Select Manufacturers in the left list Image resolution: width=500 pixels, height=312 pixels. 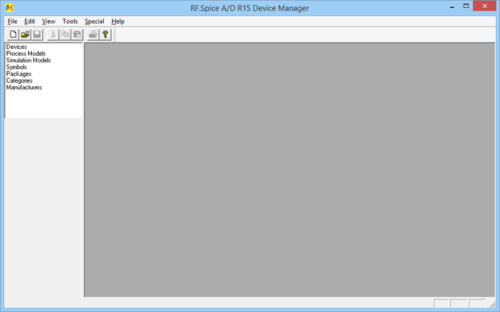tap(24, 87)
